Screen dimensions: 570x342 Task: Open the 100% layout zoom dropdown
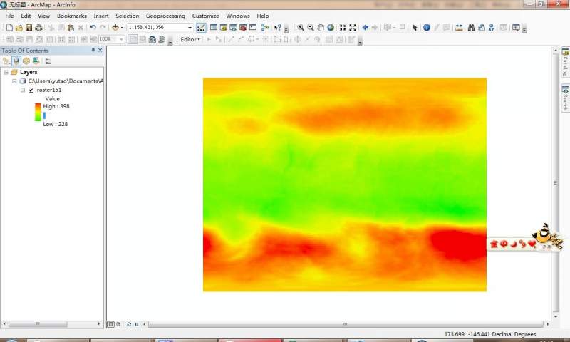121,39
